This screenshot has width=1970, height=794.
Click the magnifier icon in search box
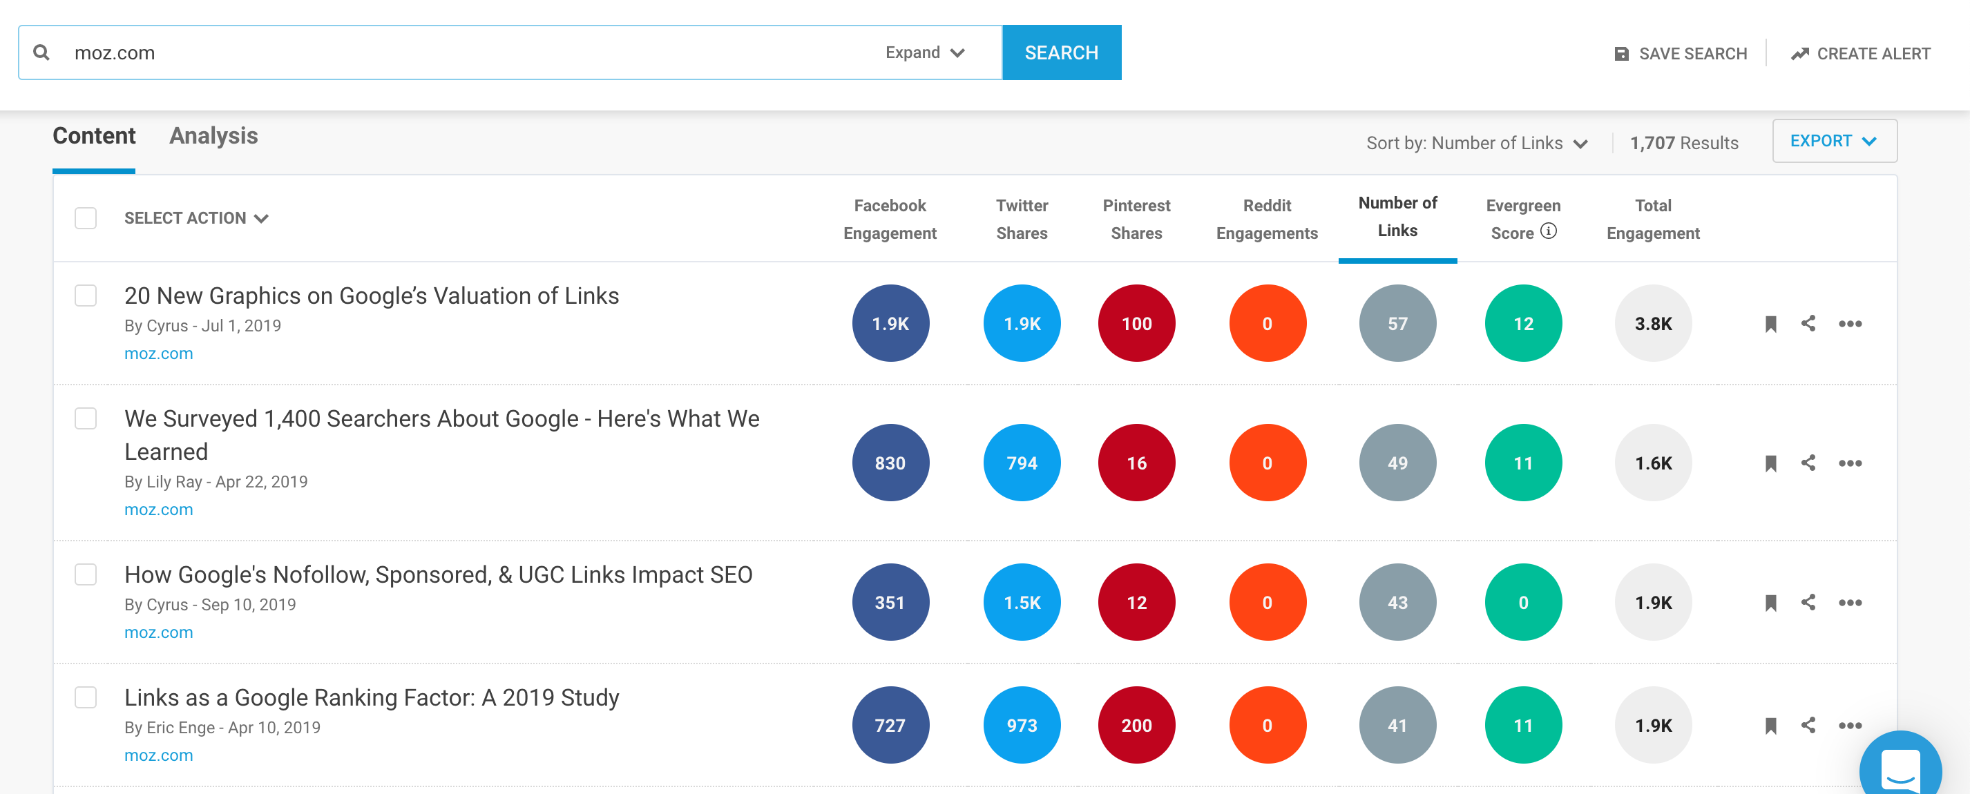pyautogui.click(x=42, y=52)
